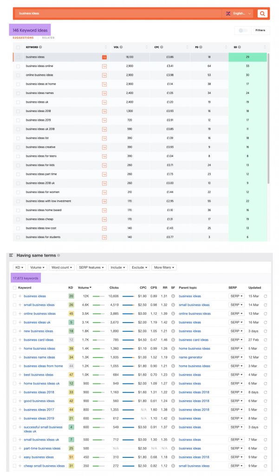Click the orange search magnifier button
The width and height of the screenshot is (279, 476).
click(x=263, y=14)
